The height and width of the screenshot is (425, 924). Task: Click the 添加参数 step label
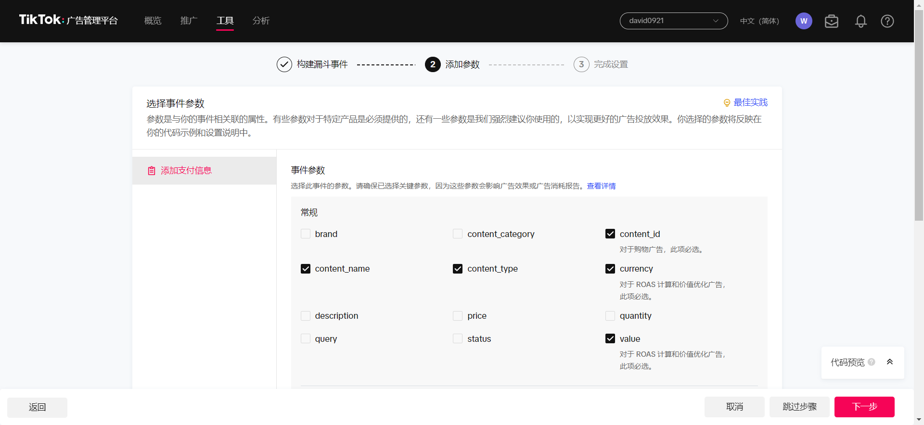[462, 64]
